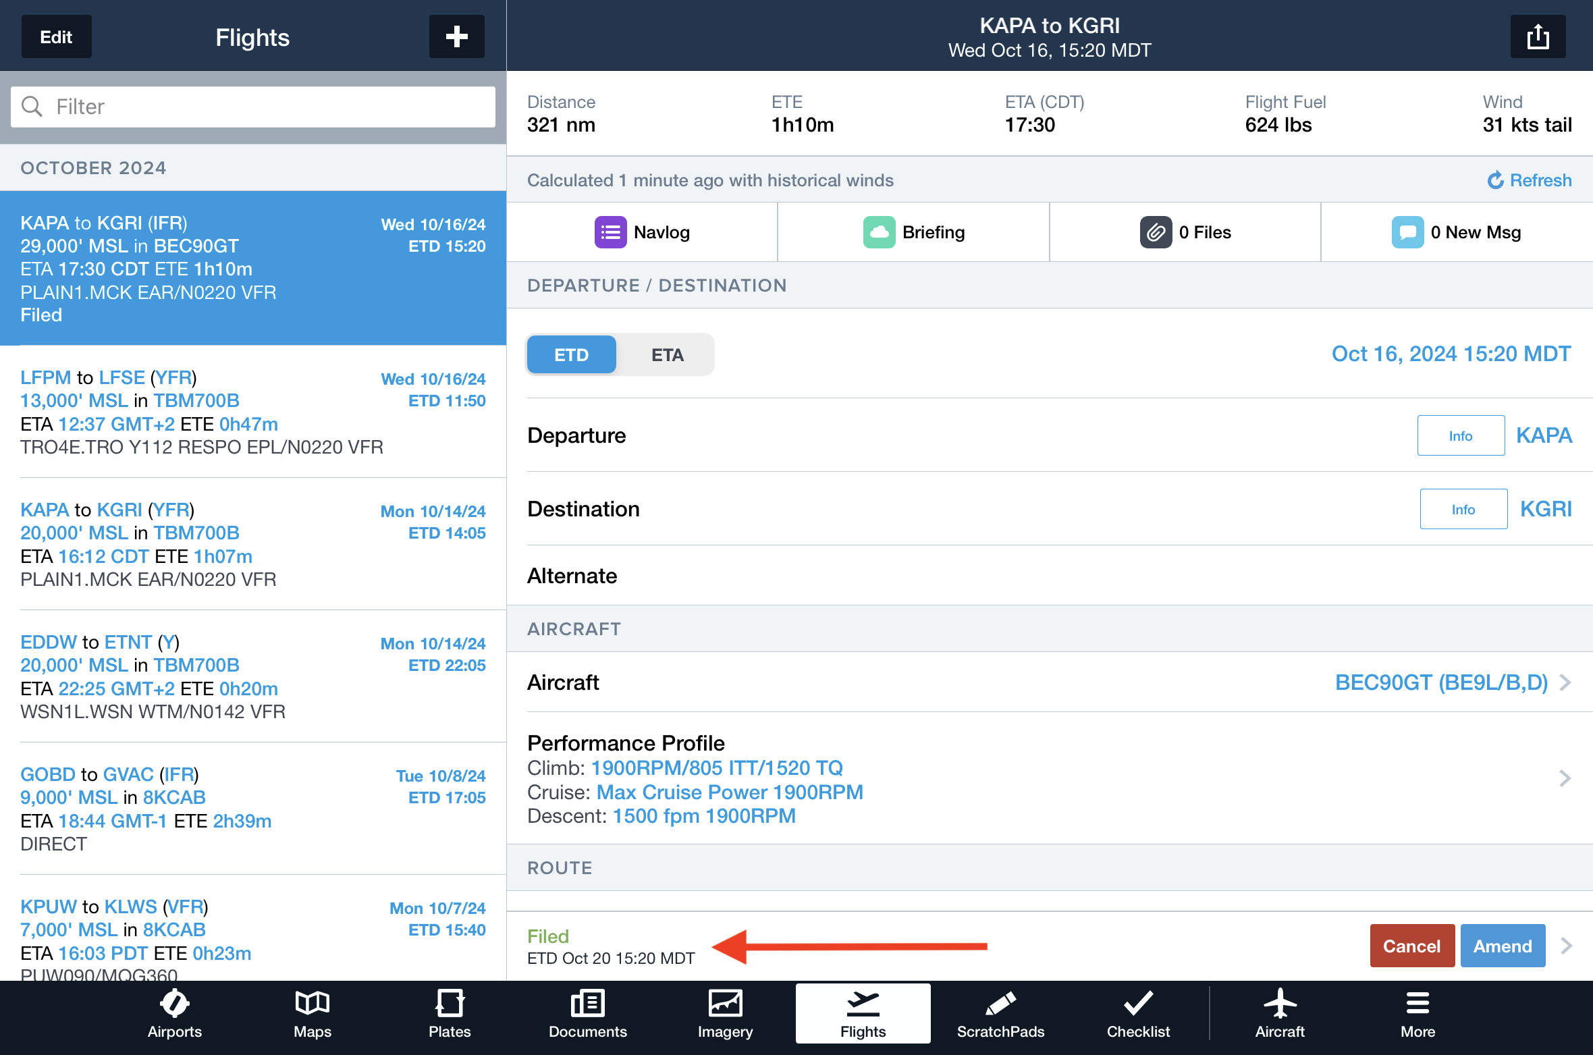
Task: Expand filed flight details chevron
Action: pyautogui.click(x=1567, y=946)
